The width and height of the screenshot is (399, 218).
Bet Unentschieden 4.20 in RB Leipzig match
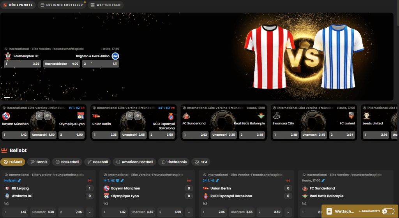(43, 212)
